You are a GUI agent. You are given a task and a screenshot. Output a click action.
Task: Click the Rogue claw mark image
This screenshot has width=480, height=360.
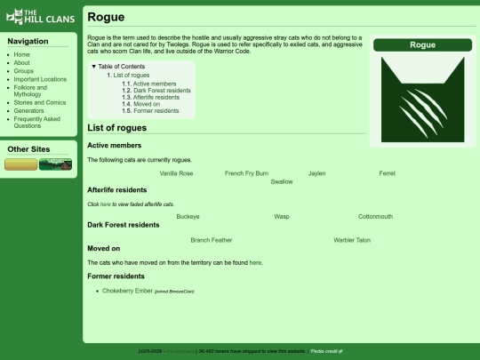click(x=422, y=100)
